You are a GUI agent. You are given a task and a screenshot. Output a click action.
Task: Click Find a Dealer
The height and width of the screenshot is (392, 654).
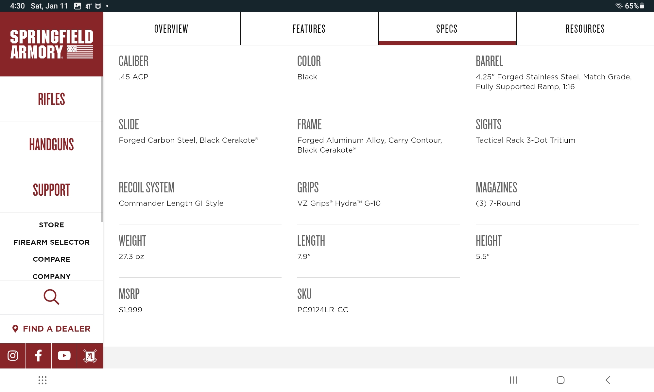[x=51, y=329]
